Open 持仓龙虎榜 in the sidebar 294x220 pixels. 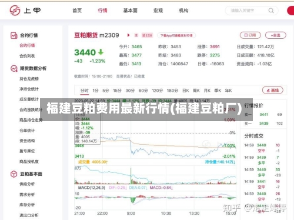click(29, 79)
